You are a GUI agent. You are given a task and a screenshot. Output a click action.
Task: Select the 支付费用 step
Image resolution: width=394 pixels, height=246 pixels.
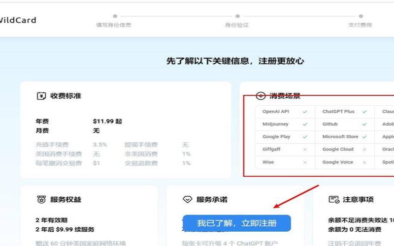coord(360,25)
